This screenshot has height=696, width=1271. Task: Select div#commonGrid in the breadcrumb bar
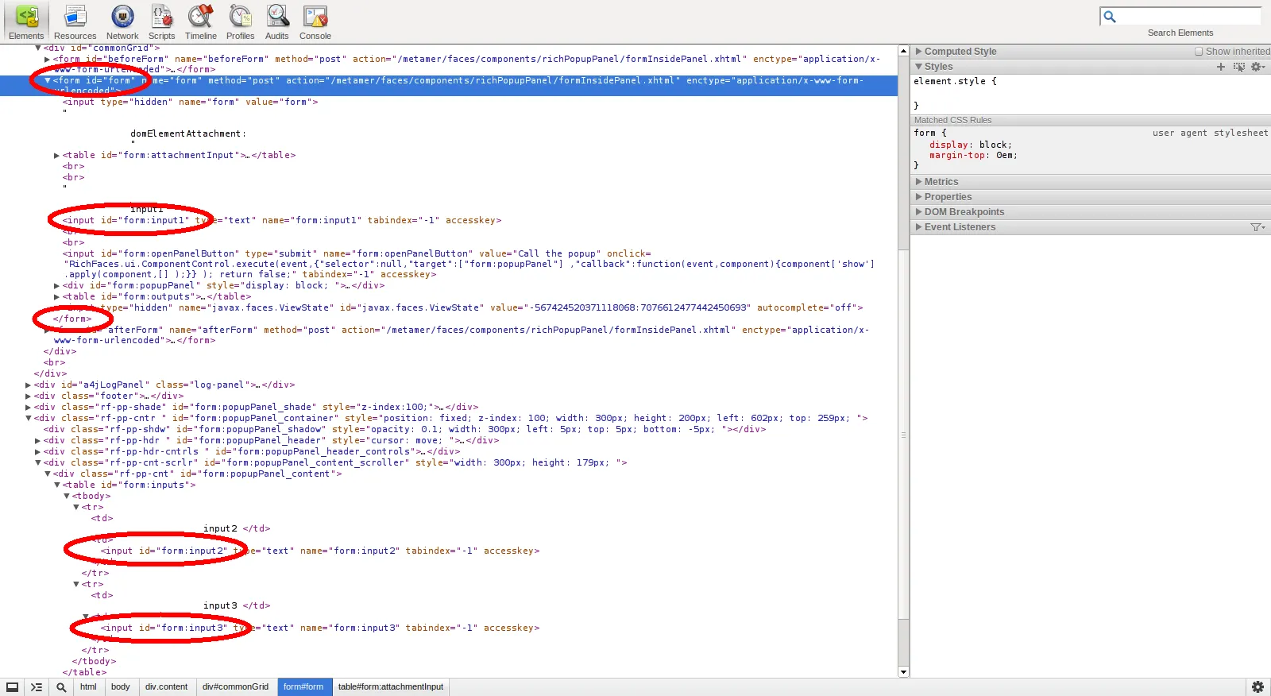pyautogui.click(x=235, y=687)
